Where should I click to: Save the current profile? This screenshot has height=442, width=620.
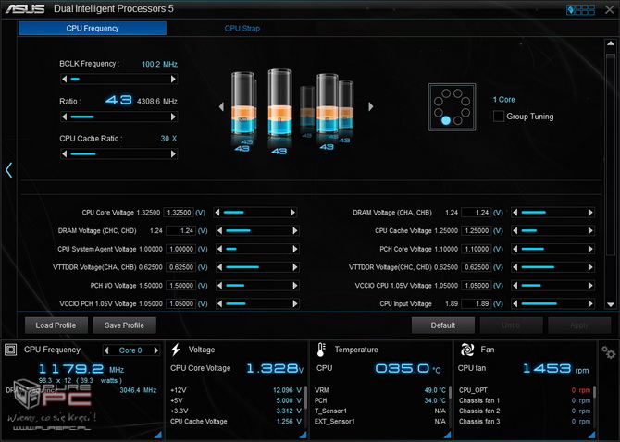(x=124, y=325)
